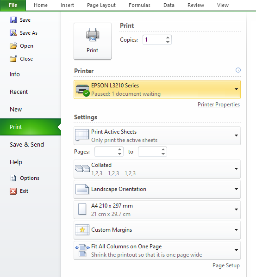Increase the number of copies
The image size is (256, 277).
point(168,37)
